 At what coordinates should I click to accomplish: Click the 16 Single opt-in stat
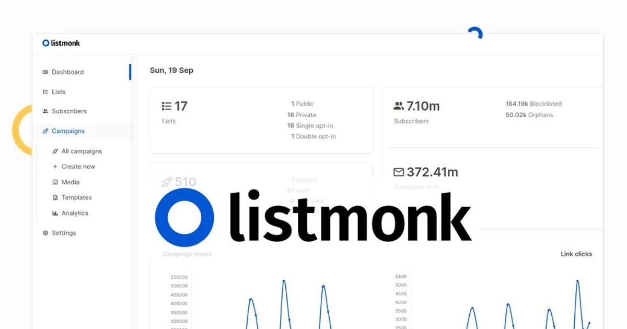click(310, 126)
